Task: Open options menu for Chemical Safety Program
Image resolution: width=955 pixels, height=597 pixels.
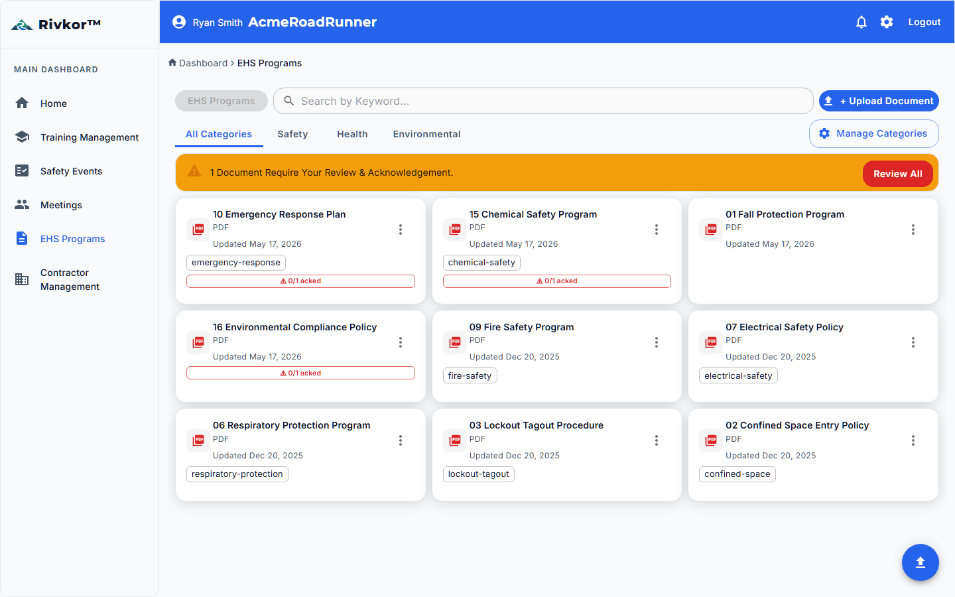Action: [x=657, y=230]
